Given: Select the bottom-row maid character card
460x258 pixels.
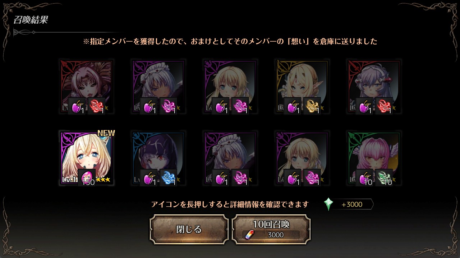Looking at the screenshot, I should click(230, 158).
